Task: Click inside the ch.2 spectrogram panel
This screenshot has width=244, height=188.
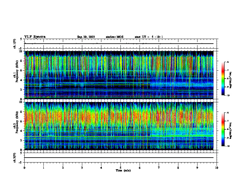Action: [x=119, y=126]
